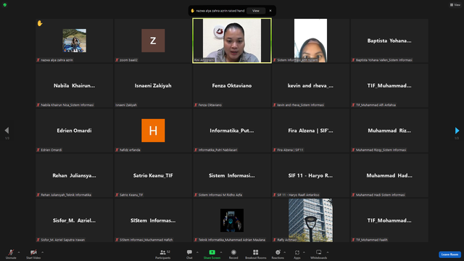Open the Chat panel
Viewport: 464px width, 261px height.
click(x=189, y=254)
